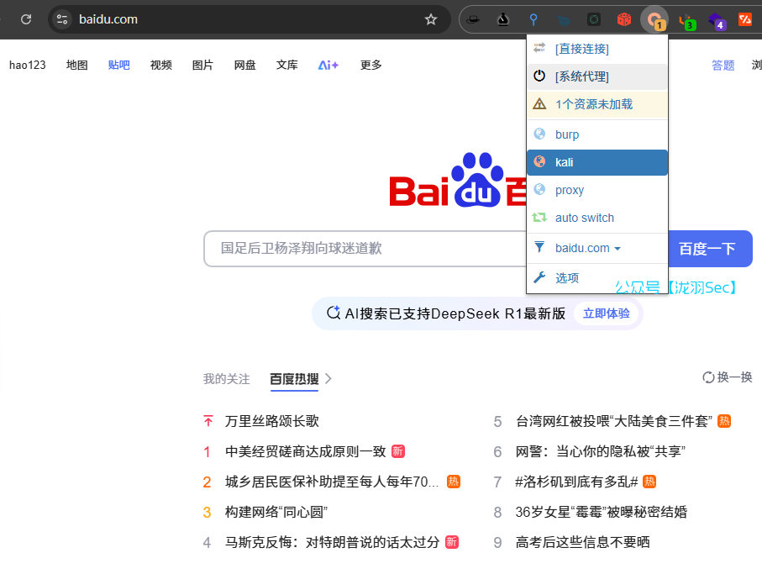The image size is (762, 574).
Task: Click the 立即体验 button
Action: pyautogui.click(x=606, y=313)
